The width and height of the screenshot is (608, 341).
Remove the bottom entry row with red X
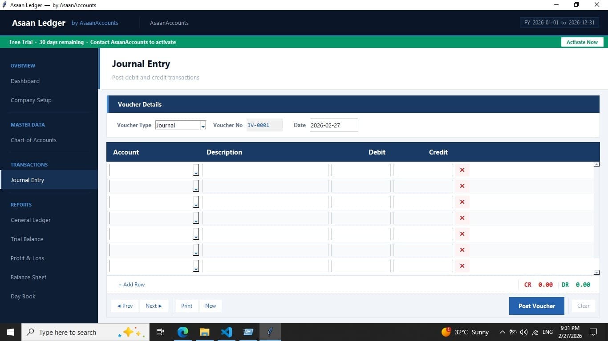click(462, 266)
